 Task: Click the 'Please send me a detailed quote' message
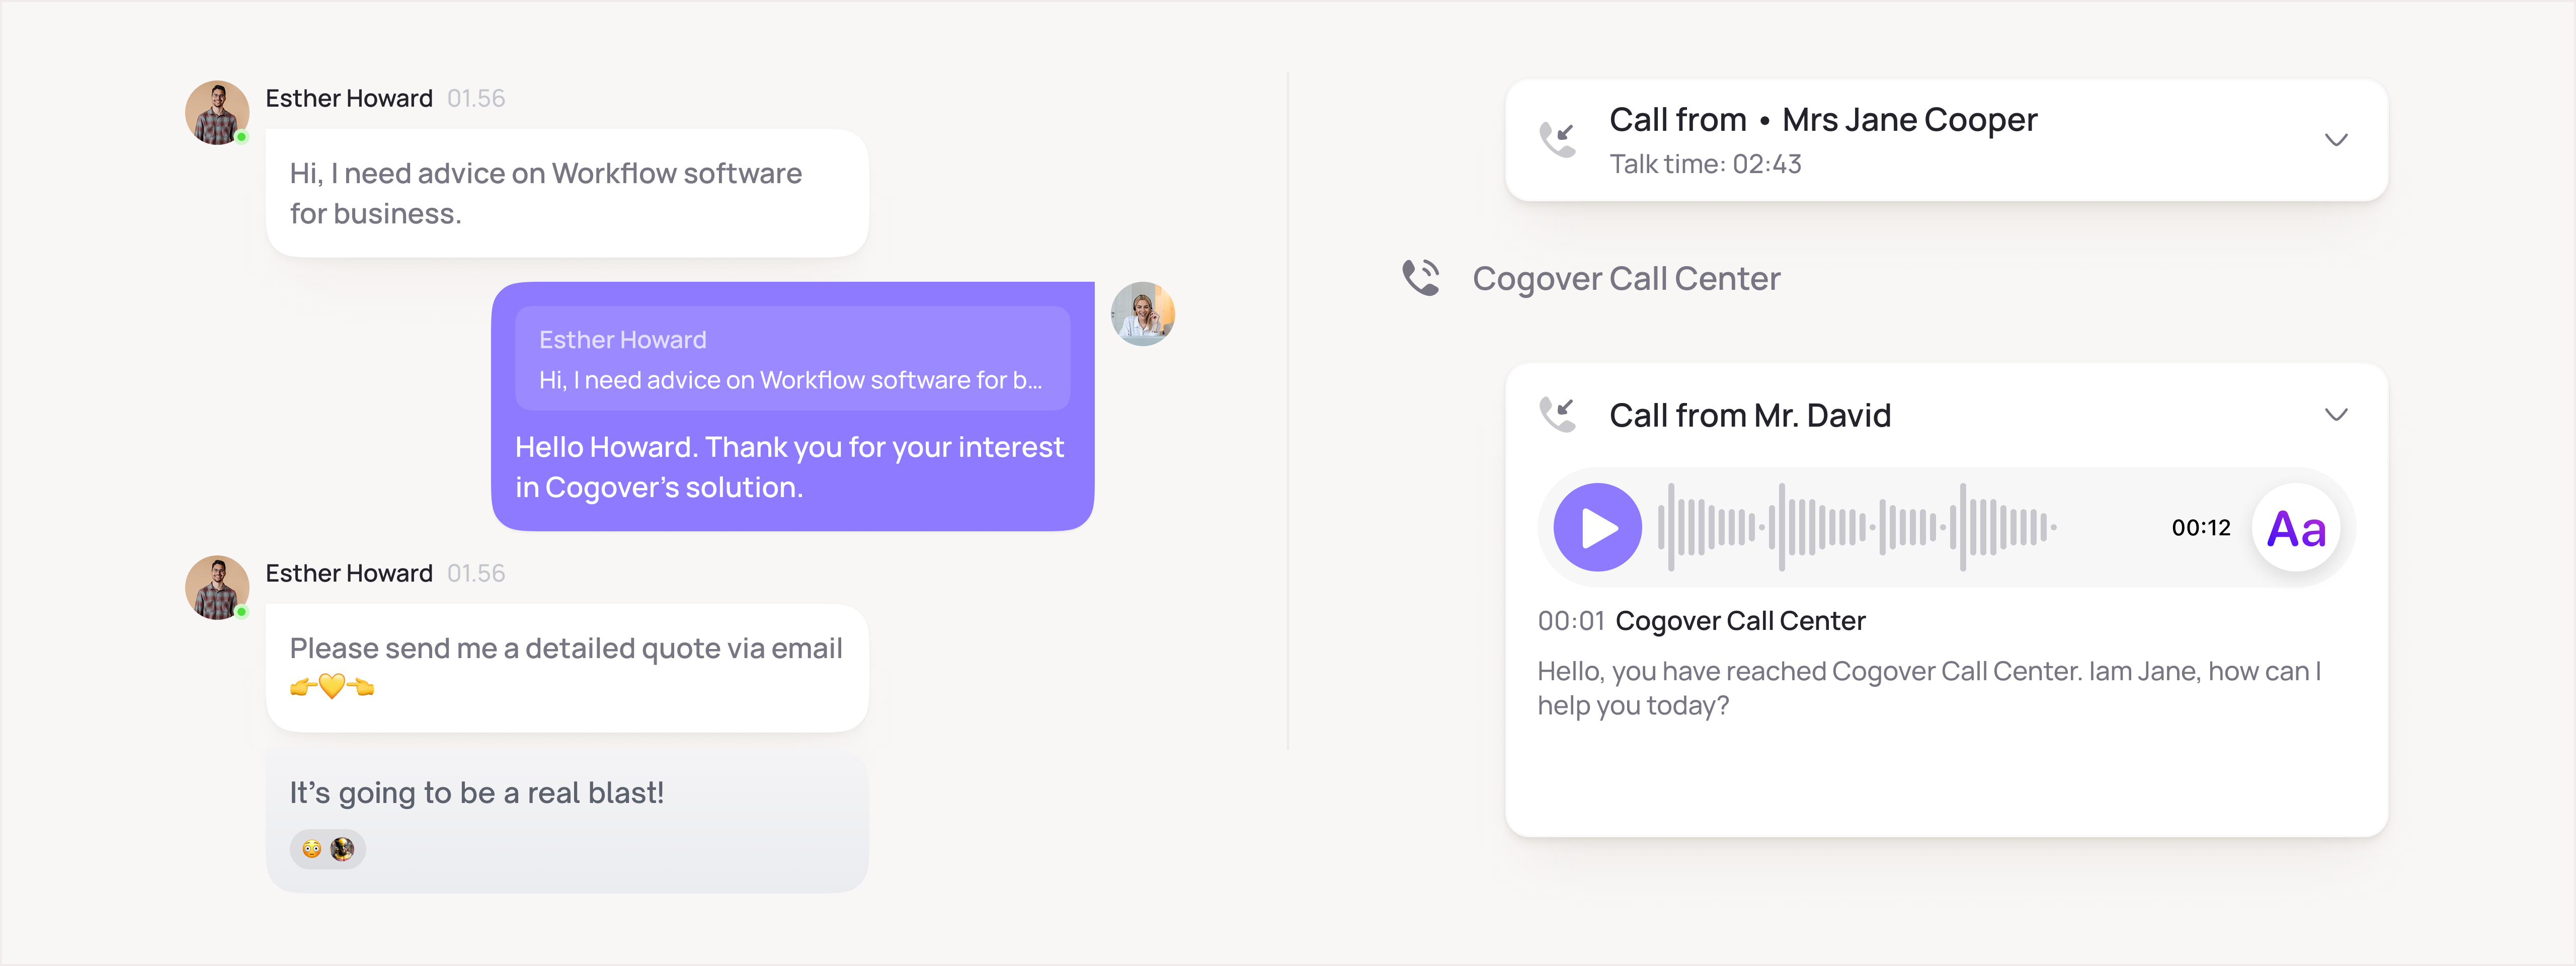(567, 668)
